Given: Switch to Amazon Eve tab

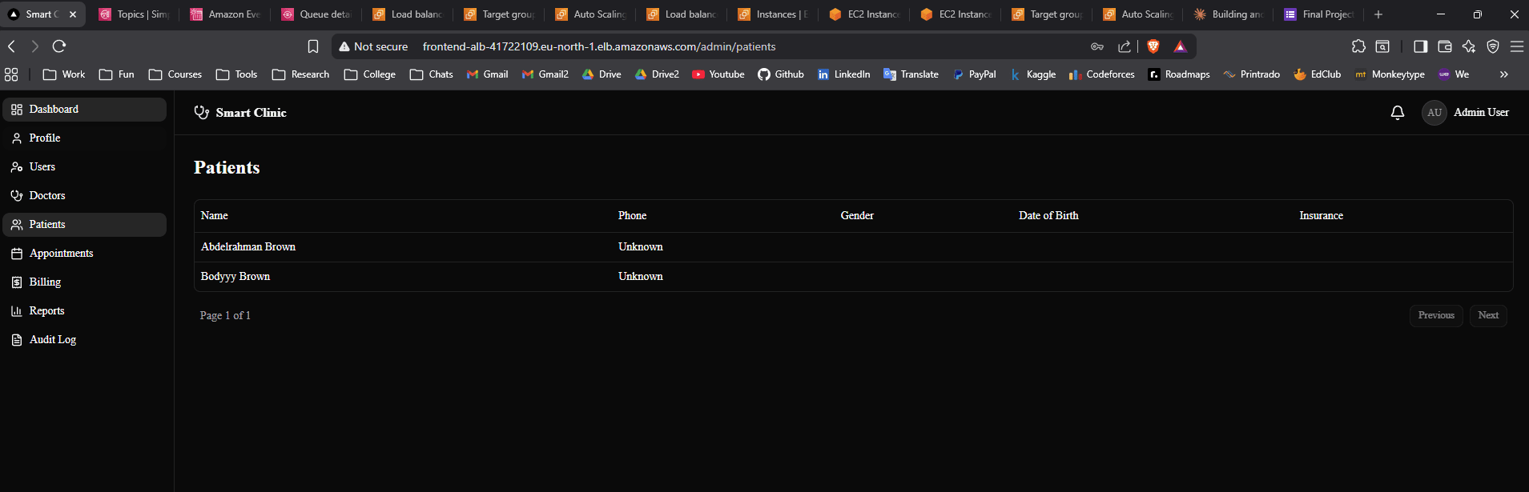Looking at the screenshot, I should 227,14.
